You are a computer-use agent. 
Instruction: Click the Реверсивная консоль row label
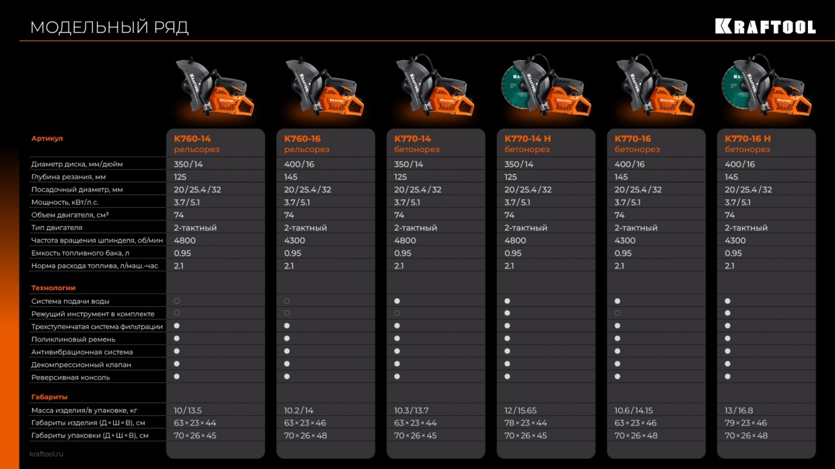70,377
